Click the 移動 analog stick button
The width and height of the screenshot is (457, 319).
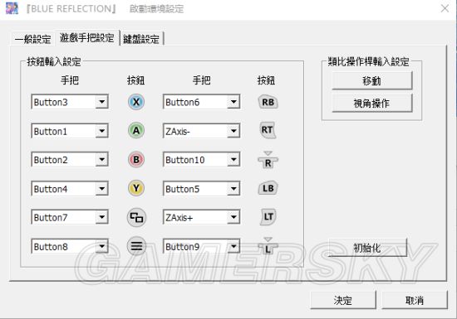click(372, 80)
